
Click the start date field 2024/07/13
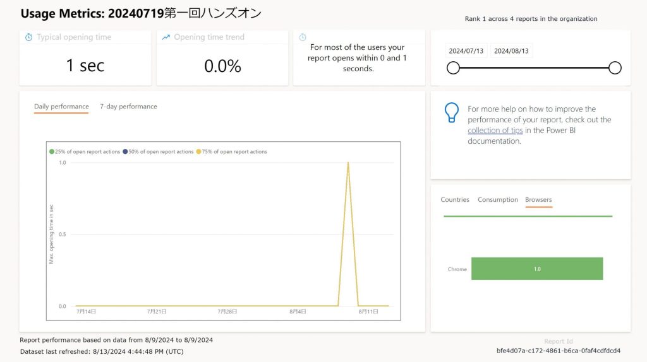coord(466,51)
